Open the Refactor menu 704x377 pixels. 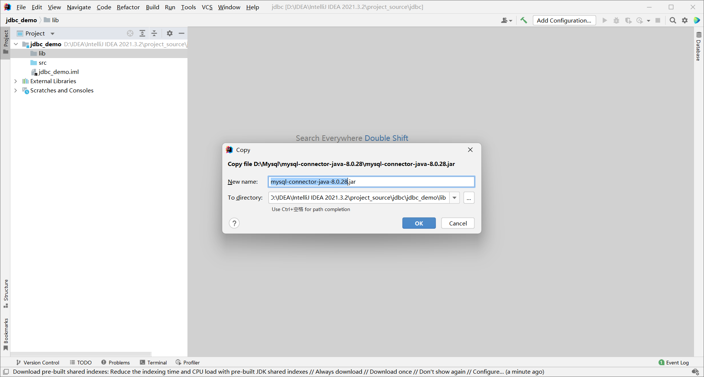[128, 7]
